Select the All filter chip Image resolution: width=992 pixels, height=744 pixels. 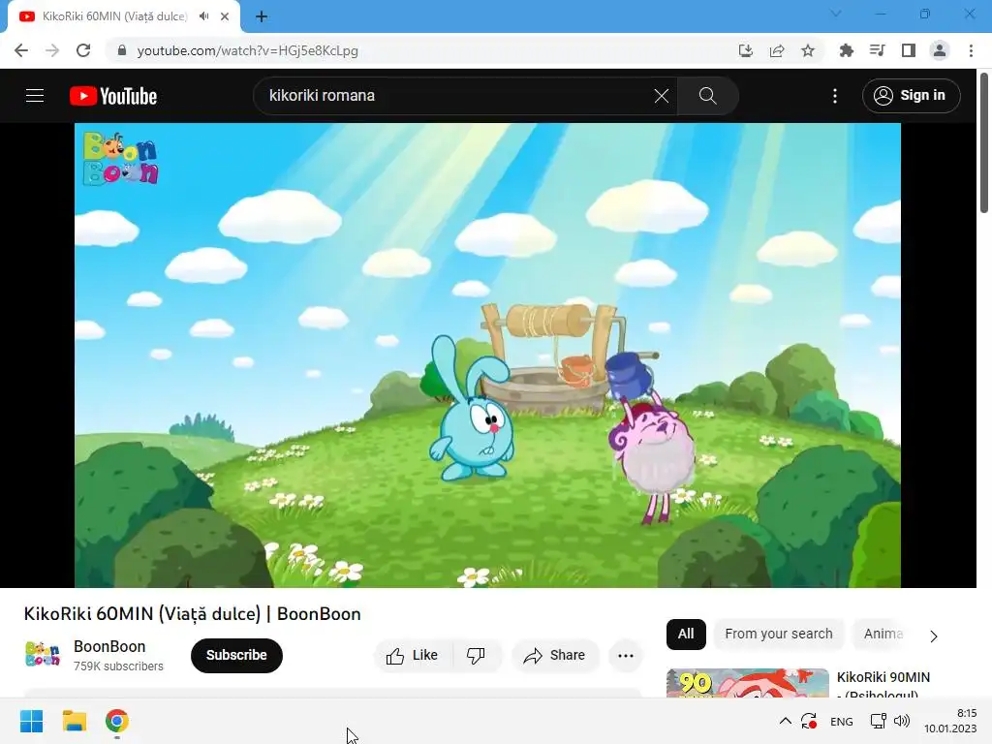[x=686, y=634]
